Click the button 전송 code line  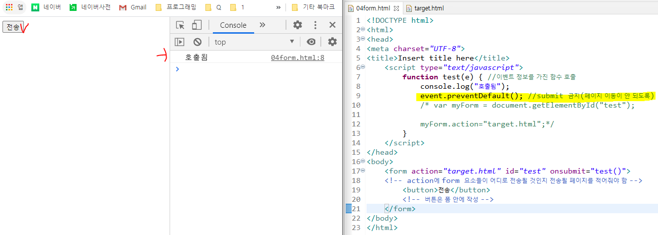[x=446, y=190]
